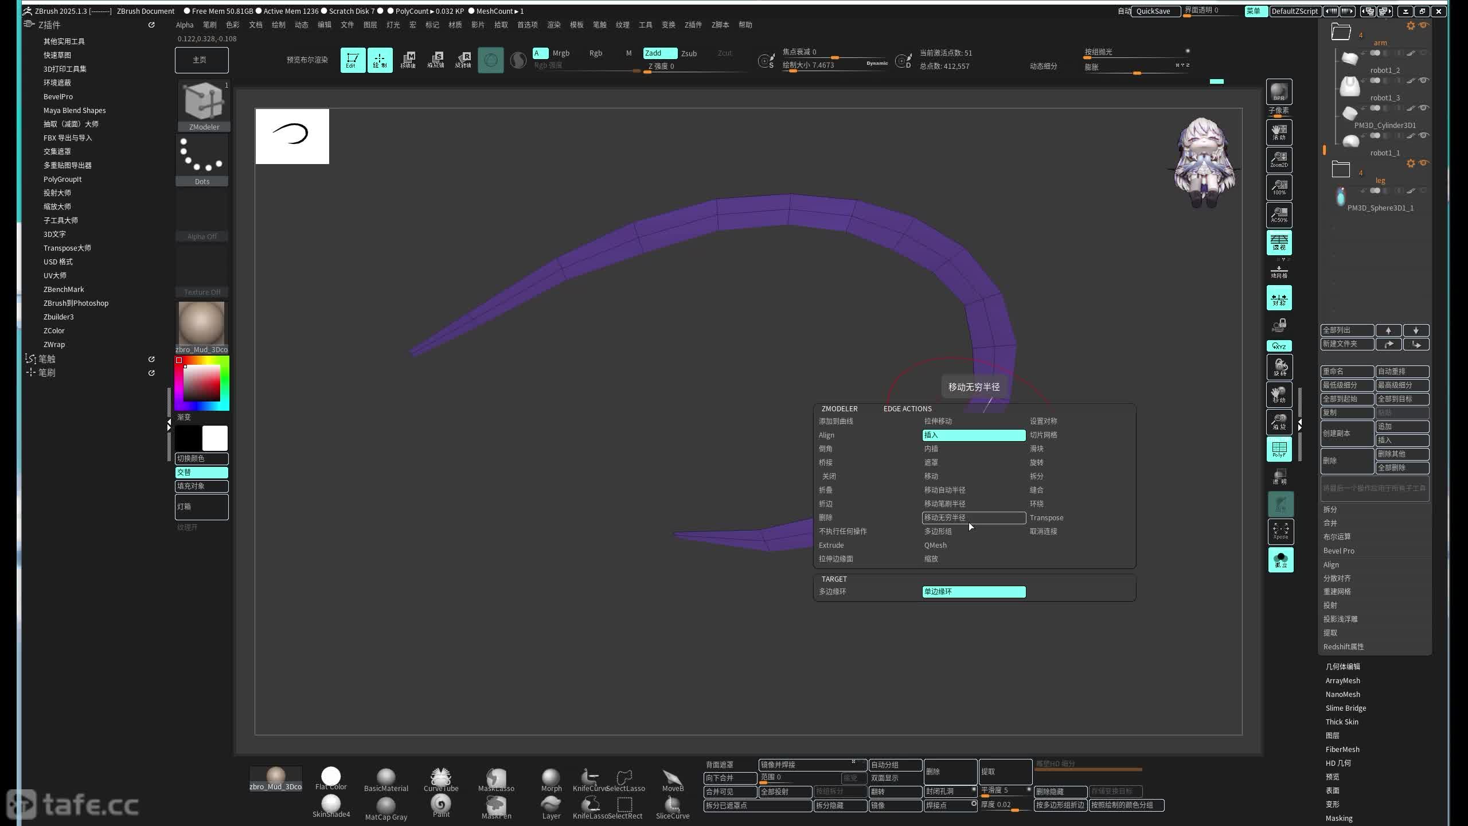Select the SelectRect brush
Screen dimensions: 1468x826
624,807
